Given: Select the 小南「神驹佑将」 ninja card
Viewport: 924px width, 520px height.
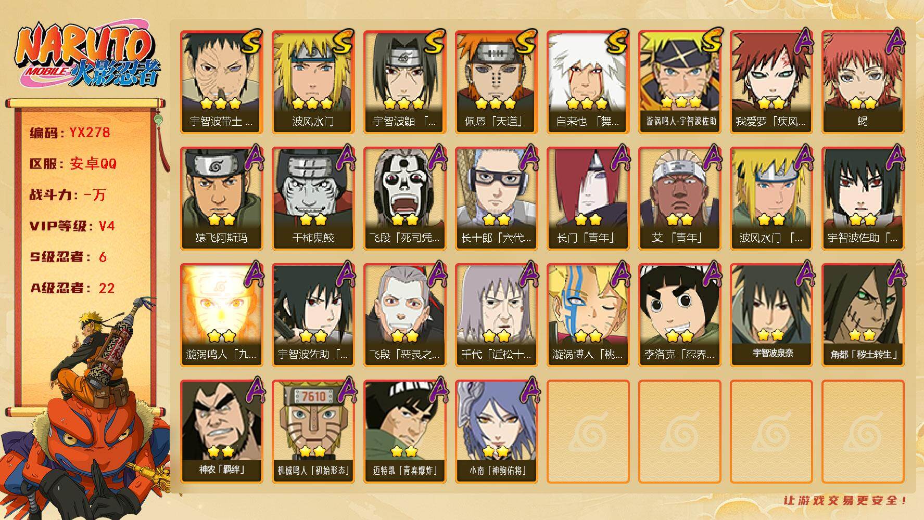Looking at the screenshot, I should click(496, 431).
